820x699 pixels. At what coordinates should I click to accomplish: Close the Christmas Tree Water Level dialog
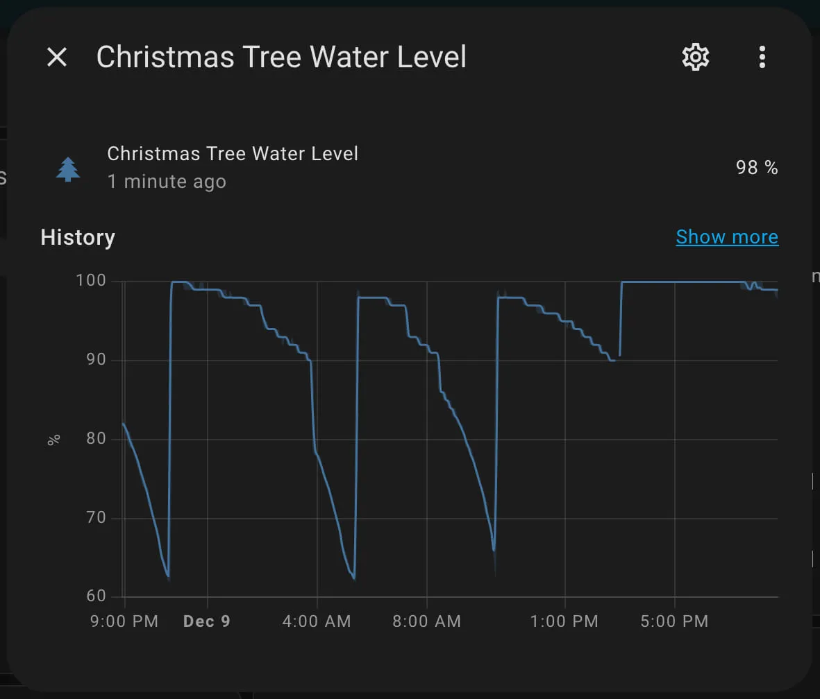[57, 58]
